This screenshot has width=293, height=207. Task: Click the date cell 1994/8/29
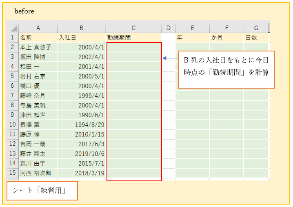(82, 125)
